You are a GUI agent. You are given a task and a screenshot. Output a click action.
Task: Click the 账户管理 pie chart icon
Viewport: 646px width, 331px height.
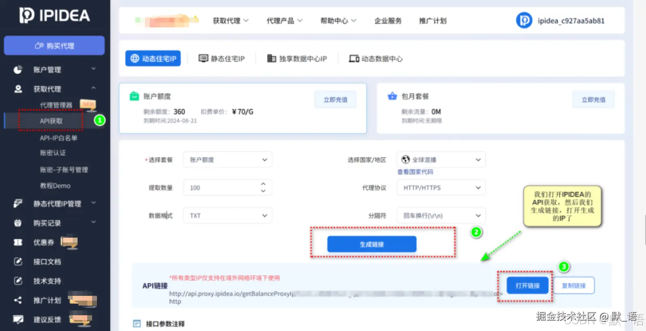(x=18, y=70)
